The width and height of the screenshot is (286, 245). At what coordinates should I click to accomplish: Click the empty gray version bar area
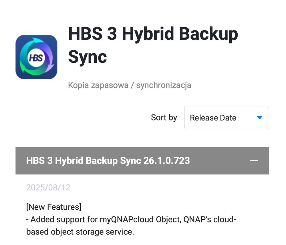[x=217, y=161]
